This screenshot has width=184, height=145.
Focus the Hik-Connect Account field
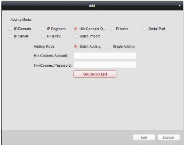click(x=105, y=56)
